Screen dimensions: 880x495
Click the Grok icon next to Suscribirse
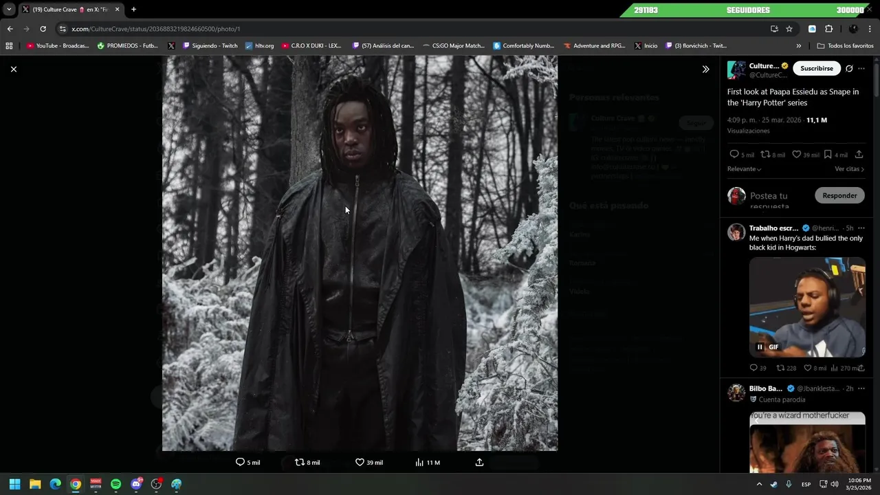coord(849,68)
